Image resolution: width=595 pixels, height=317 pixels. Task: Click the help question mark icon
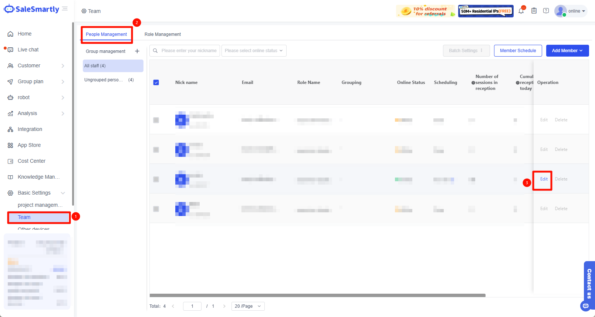click(546, 11)
